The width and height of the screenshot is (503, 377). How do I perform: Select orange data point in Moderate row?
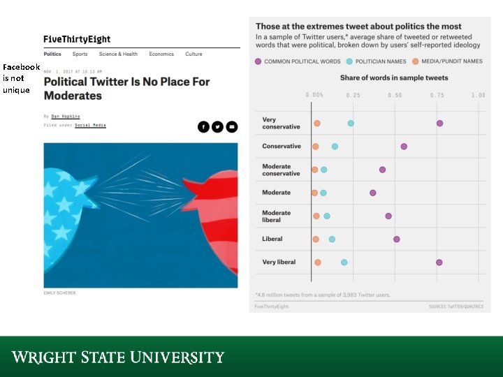coord(314,193)
